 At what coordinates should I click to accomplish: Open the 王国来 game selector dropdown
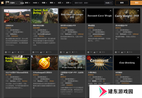pos(12,3)
